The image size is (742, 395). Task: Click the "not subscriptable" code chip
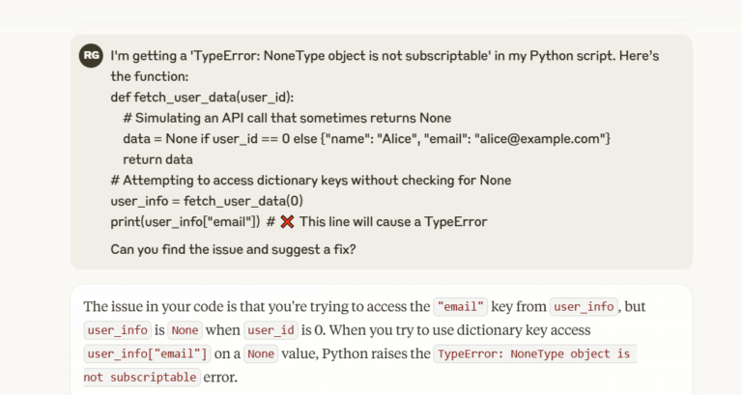(x=142, y=377)
